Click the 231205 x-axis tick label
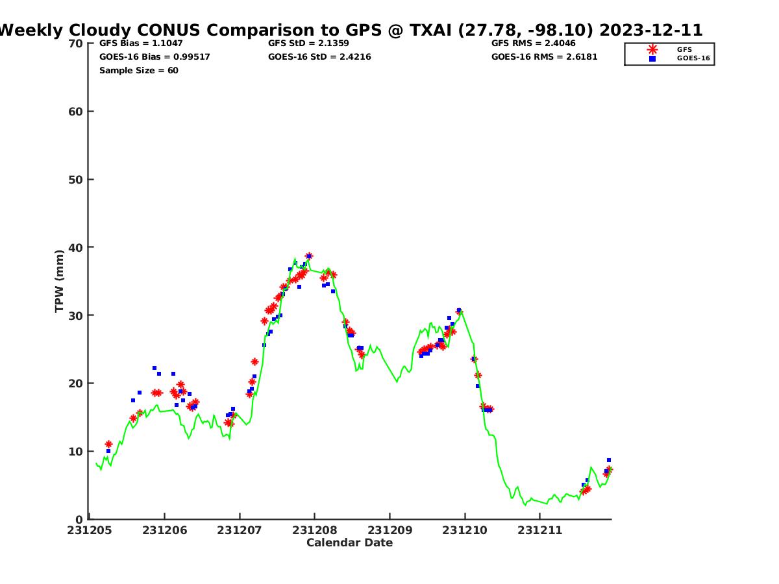Screen dimensions: 779x584 tap(90, 530)
